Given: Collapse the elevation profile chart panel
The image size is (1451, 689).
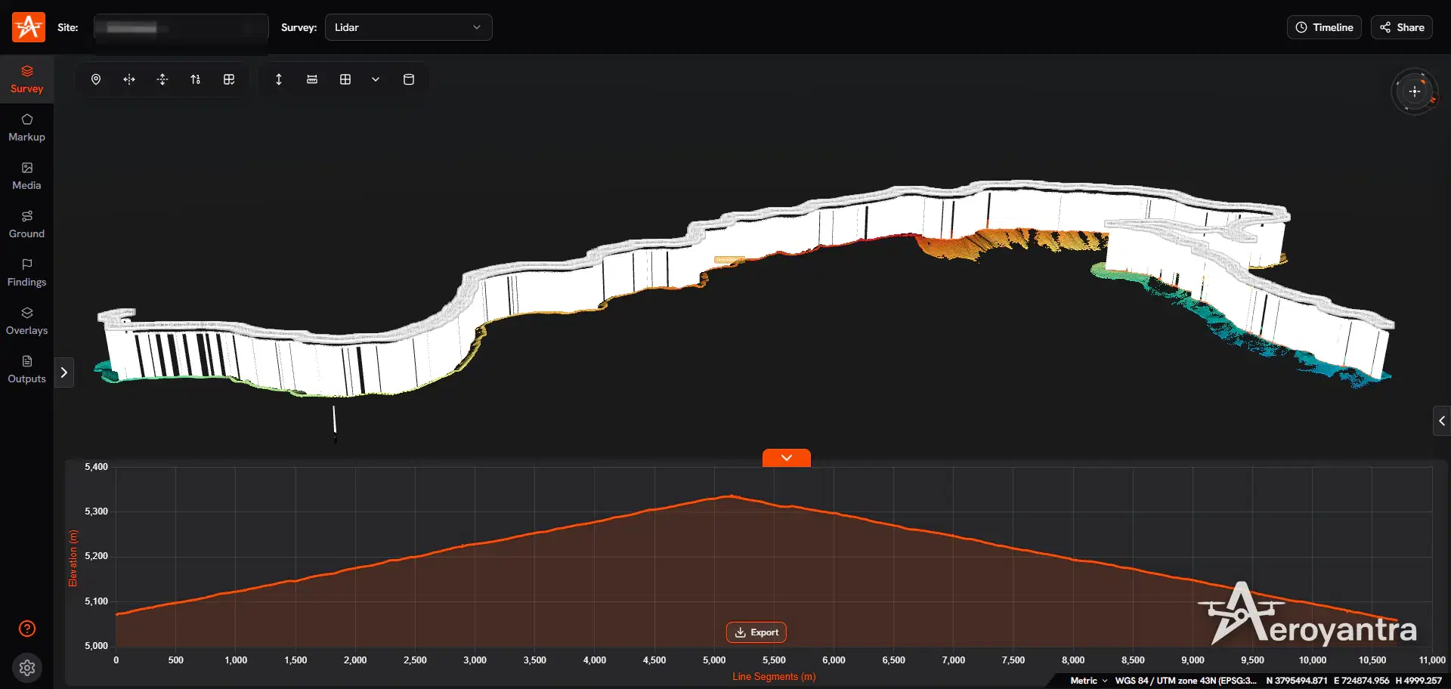Looking at the screenshot, I should click(x=787, y=458).
